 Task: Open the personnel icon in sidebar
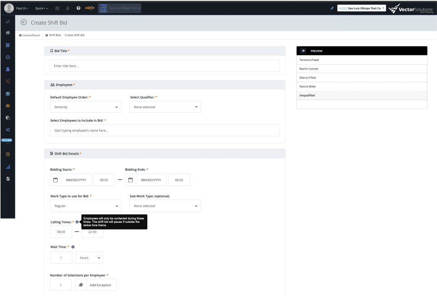click(x=8, y=69)
